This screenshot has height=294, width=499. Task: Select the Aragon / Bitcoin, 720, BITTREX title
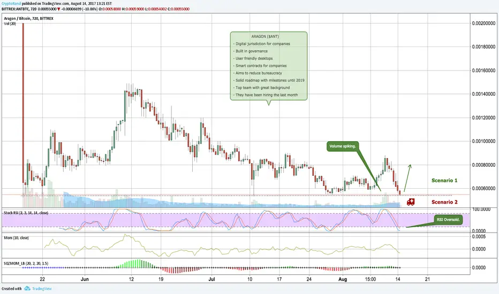[x=28, y=18]
